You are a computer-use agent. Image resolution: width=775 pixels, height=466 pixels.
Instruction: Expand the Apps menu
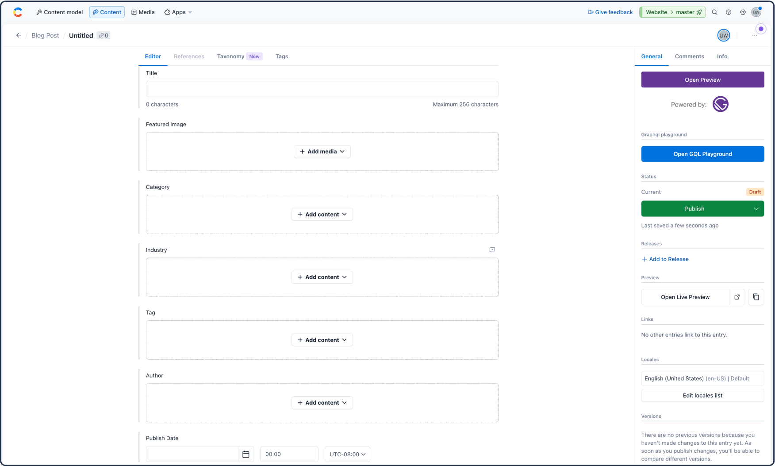[x=178, y=12]
